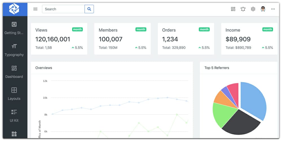Viewport: 282px width, 141px height.
Task: Open the user avatar profile menu
Action: pyautogui.click(x=263, y=9)
